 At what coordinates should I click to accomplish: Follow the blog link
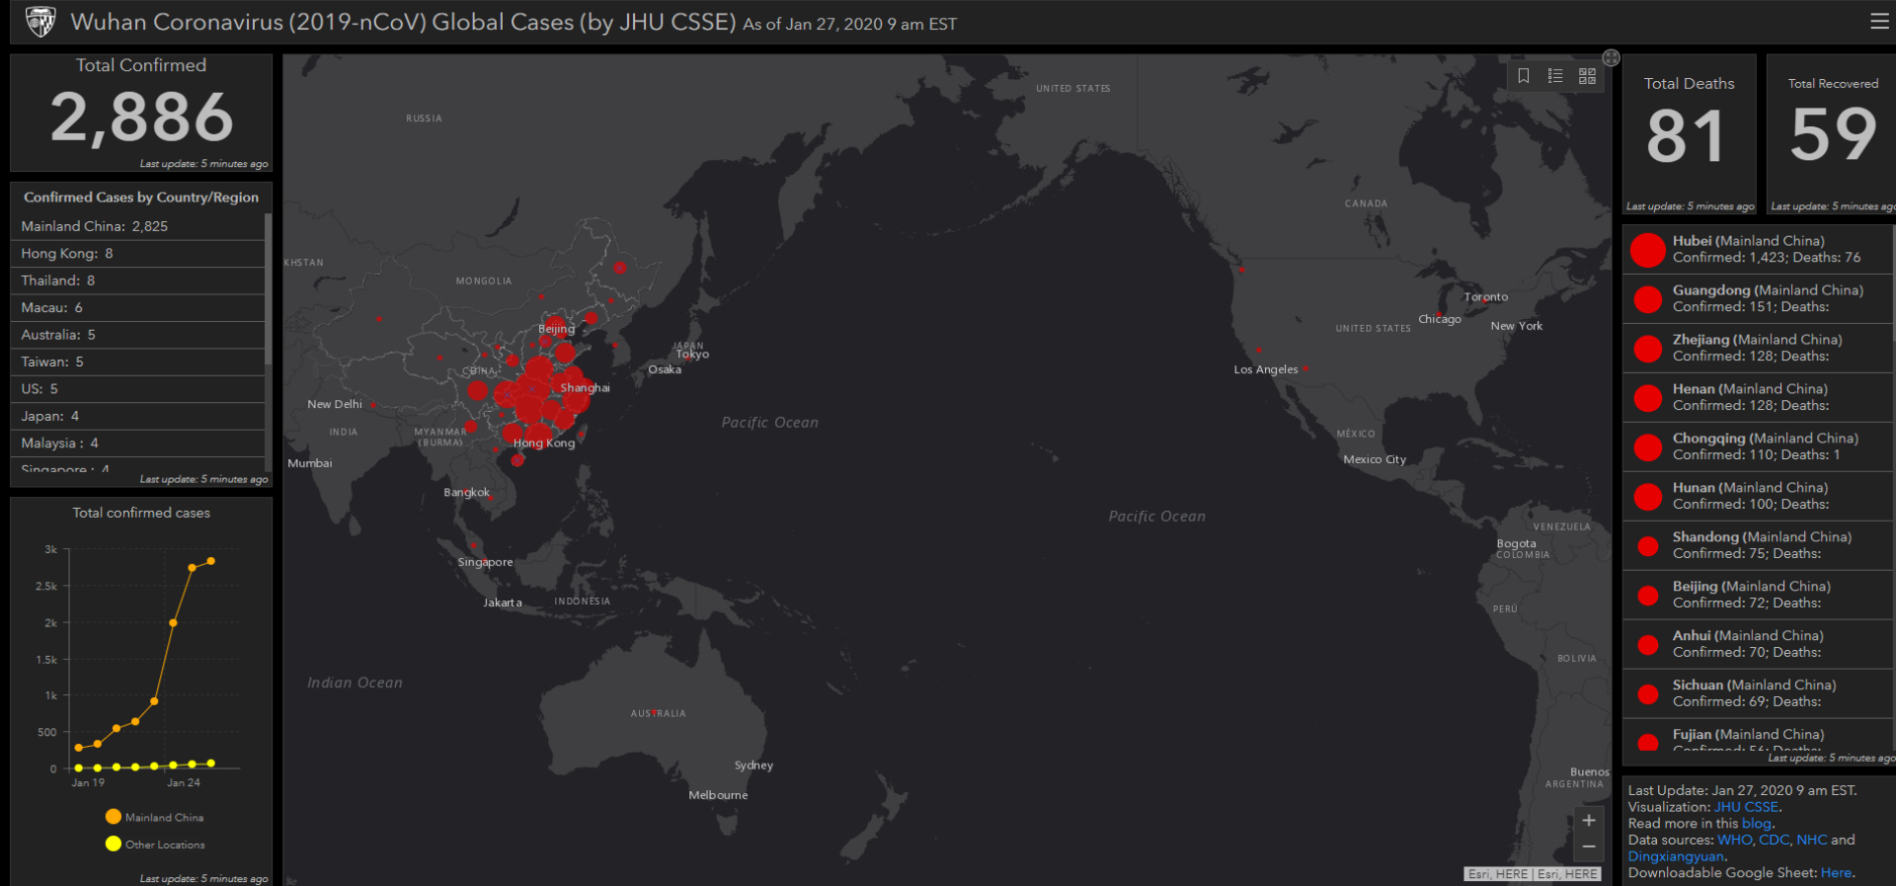click(1756, 824)
